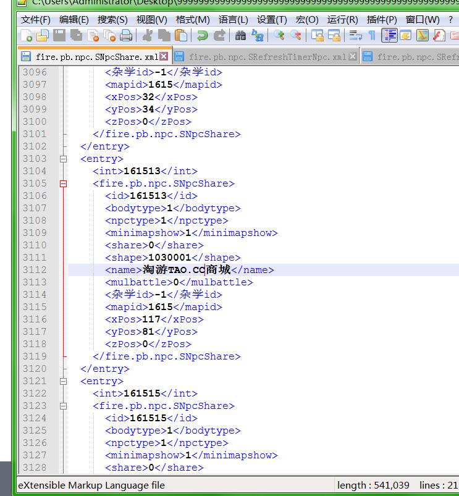The width and height of the screenshot is (459, 496).
Task: Zoom in with the magnifier plus icon
Action: [279, 35]
